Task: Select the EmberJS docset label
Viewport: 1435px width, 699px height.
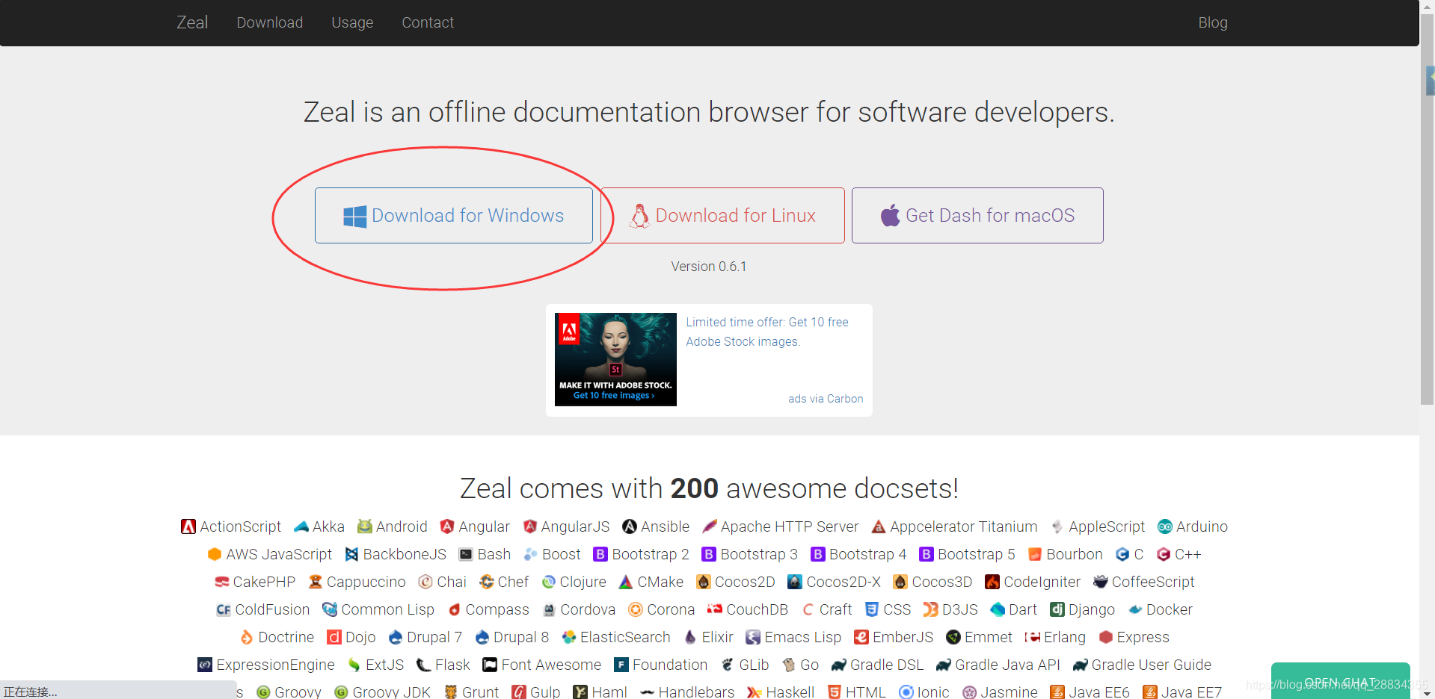Action: coord(903,637)
